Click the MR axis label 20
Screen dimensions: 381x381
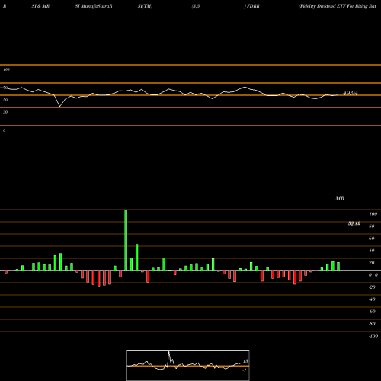[371, 263]
